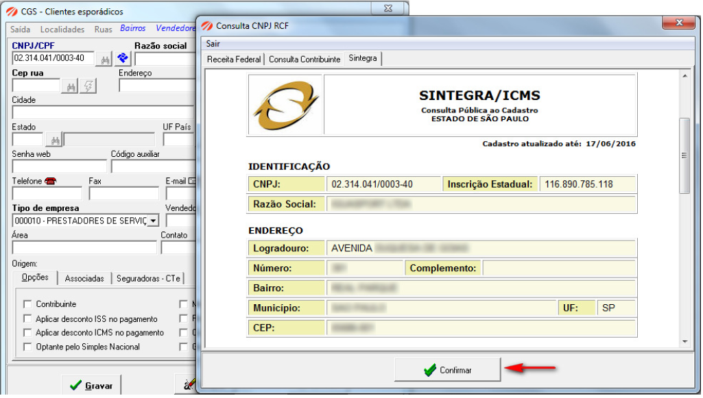Image resolution: width=703 pixels, height=398 pixels.
Task: Click Cadastro atualizado até date 17/06/2016
Action: pos(610,144)
